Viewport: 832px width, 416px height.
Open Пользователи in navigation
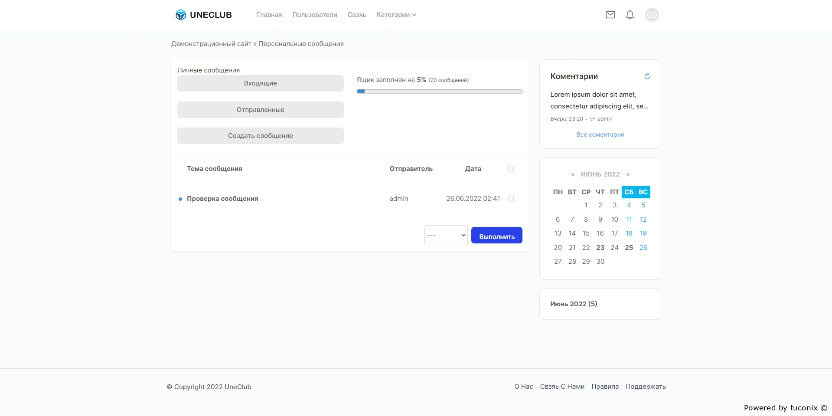tap(315, 15)
